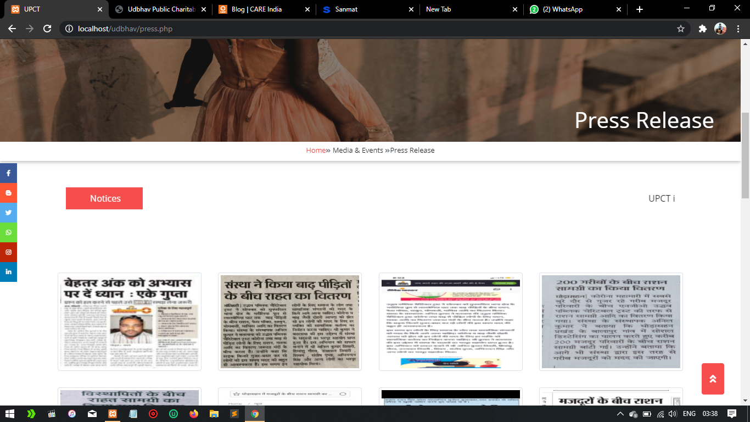Open Notepad icon in taskbar
This screenshot has width=750, height=422.
(133, 414)
